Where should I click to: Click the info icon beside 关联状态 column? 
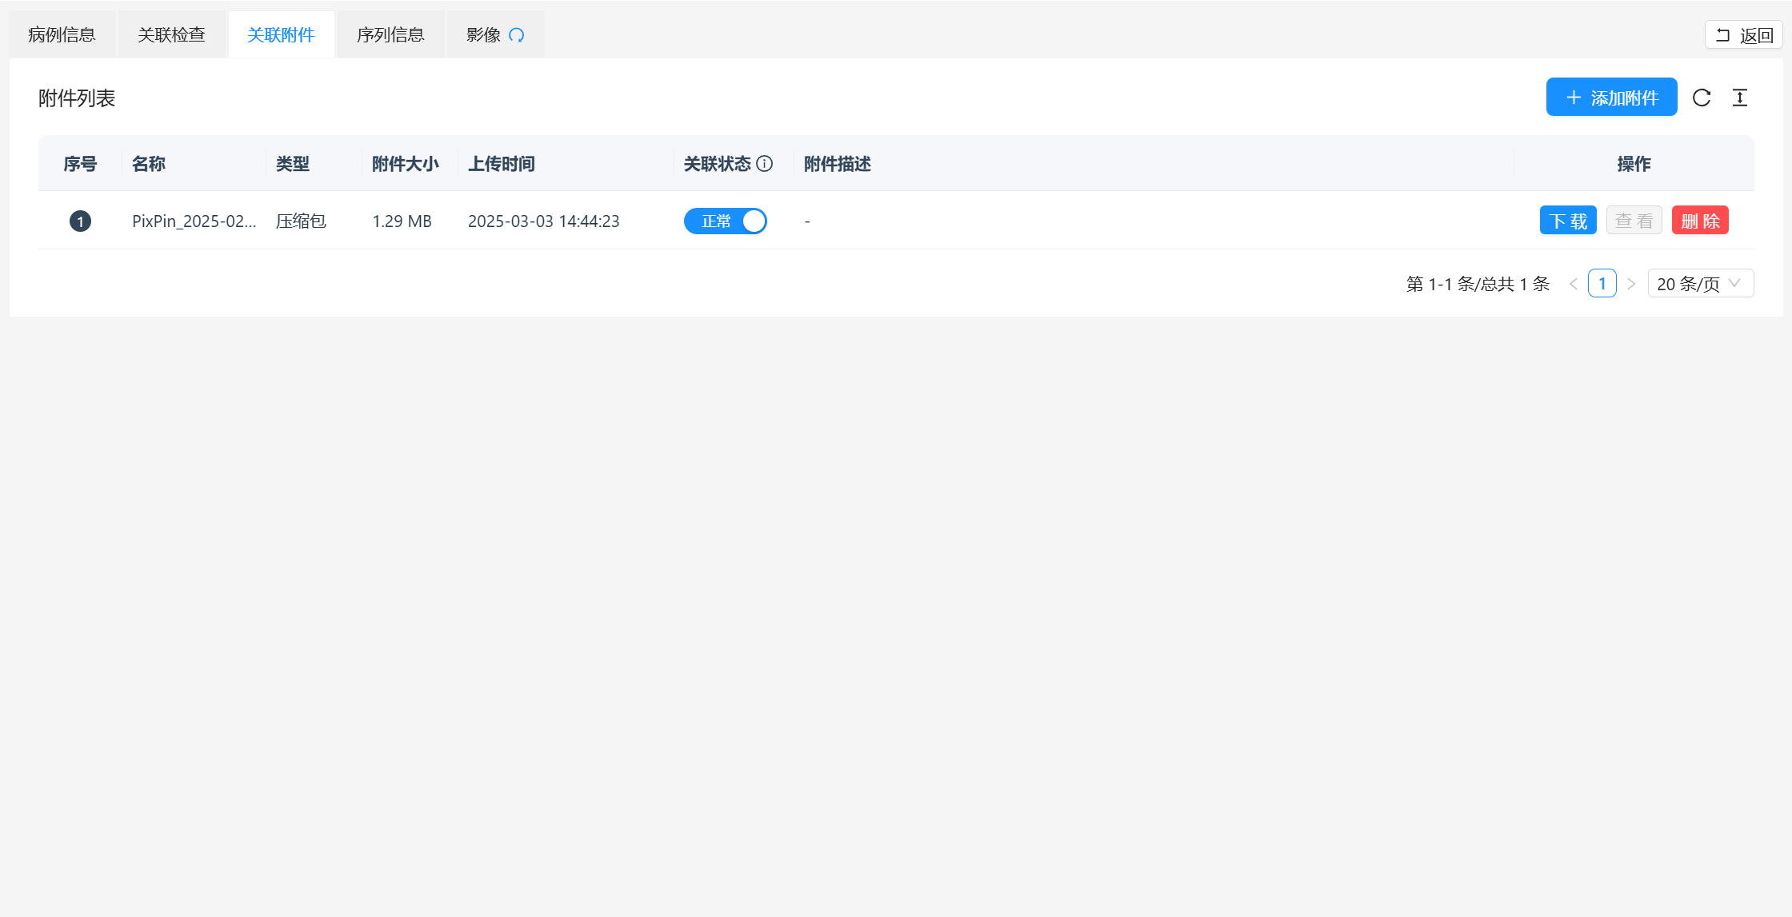[x=766, y=163]
